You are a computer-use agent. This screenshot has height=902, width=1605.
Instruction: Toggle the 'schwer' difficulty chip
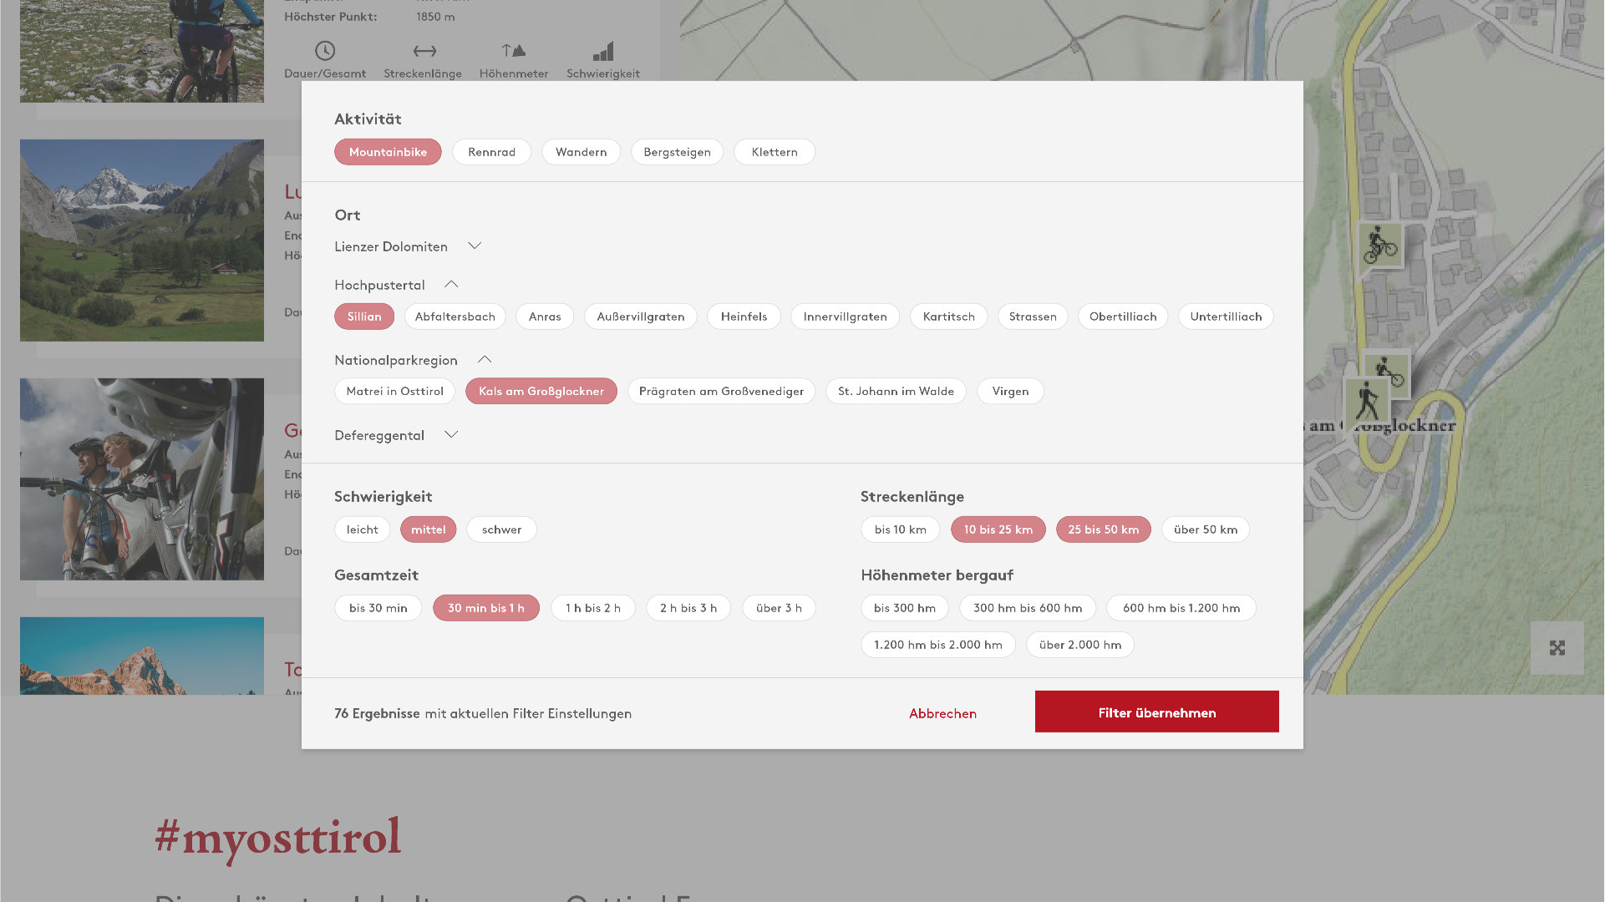pyautogui.click(x=501, y=530)
